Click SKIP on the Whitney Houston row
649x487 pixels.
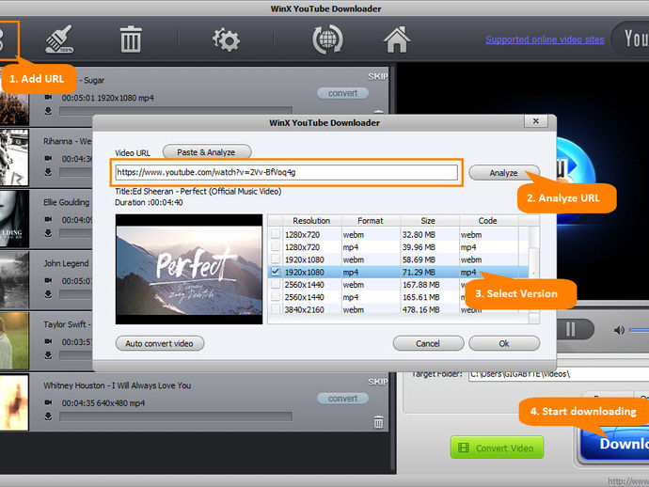(377, 382)
